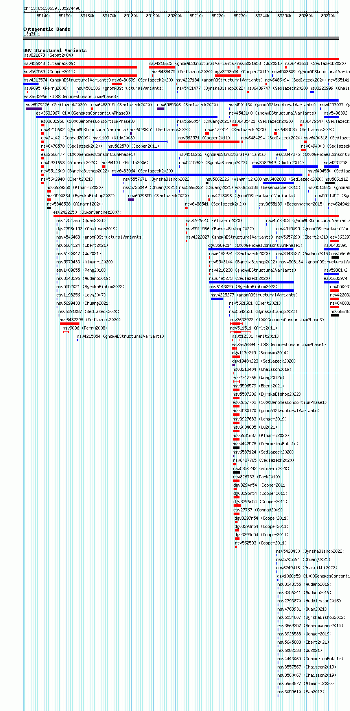
Task: Open nsv512331 (Arlt2011) variant label
Action: 255,336
